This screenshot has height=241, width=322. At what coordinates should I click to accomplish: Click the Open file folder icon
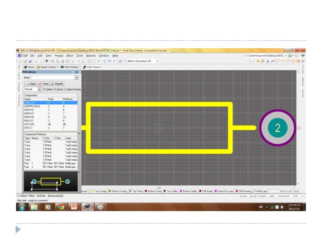coord(25,61)
